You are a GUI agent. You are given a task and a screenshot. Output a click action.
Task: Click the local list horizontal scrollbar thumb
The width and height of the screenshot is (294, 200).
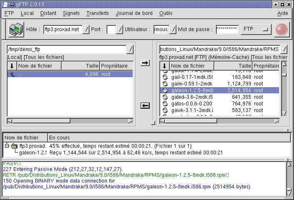click(41, 121)
